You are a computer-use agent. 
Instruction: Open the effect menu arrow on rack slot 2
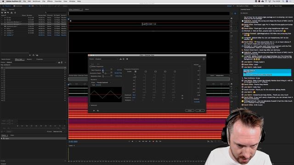click(65, 70)
